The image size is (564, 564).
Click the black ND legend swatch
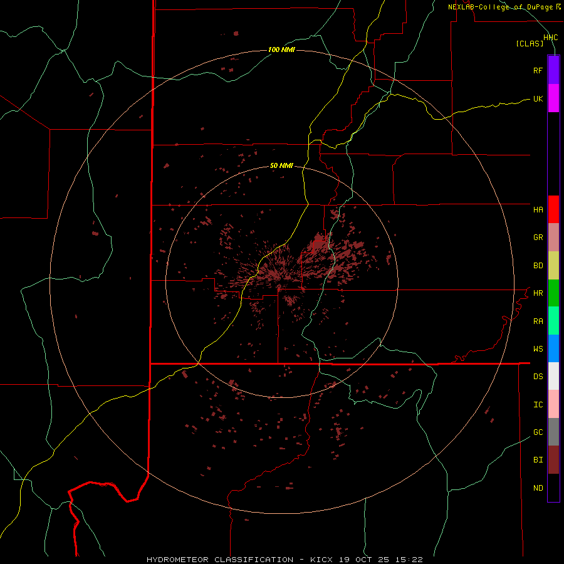[x=553, y=488]
